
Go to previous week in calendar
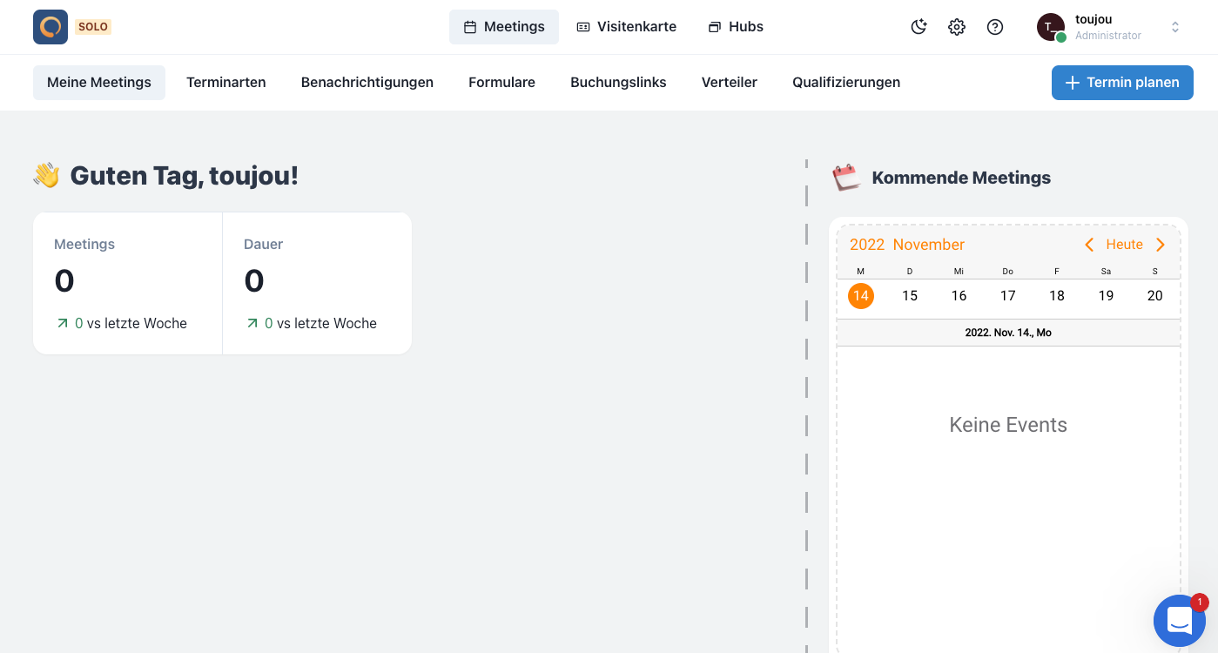coord(1089,245)
